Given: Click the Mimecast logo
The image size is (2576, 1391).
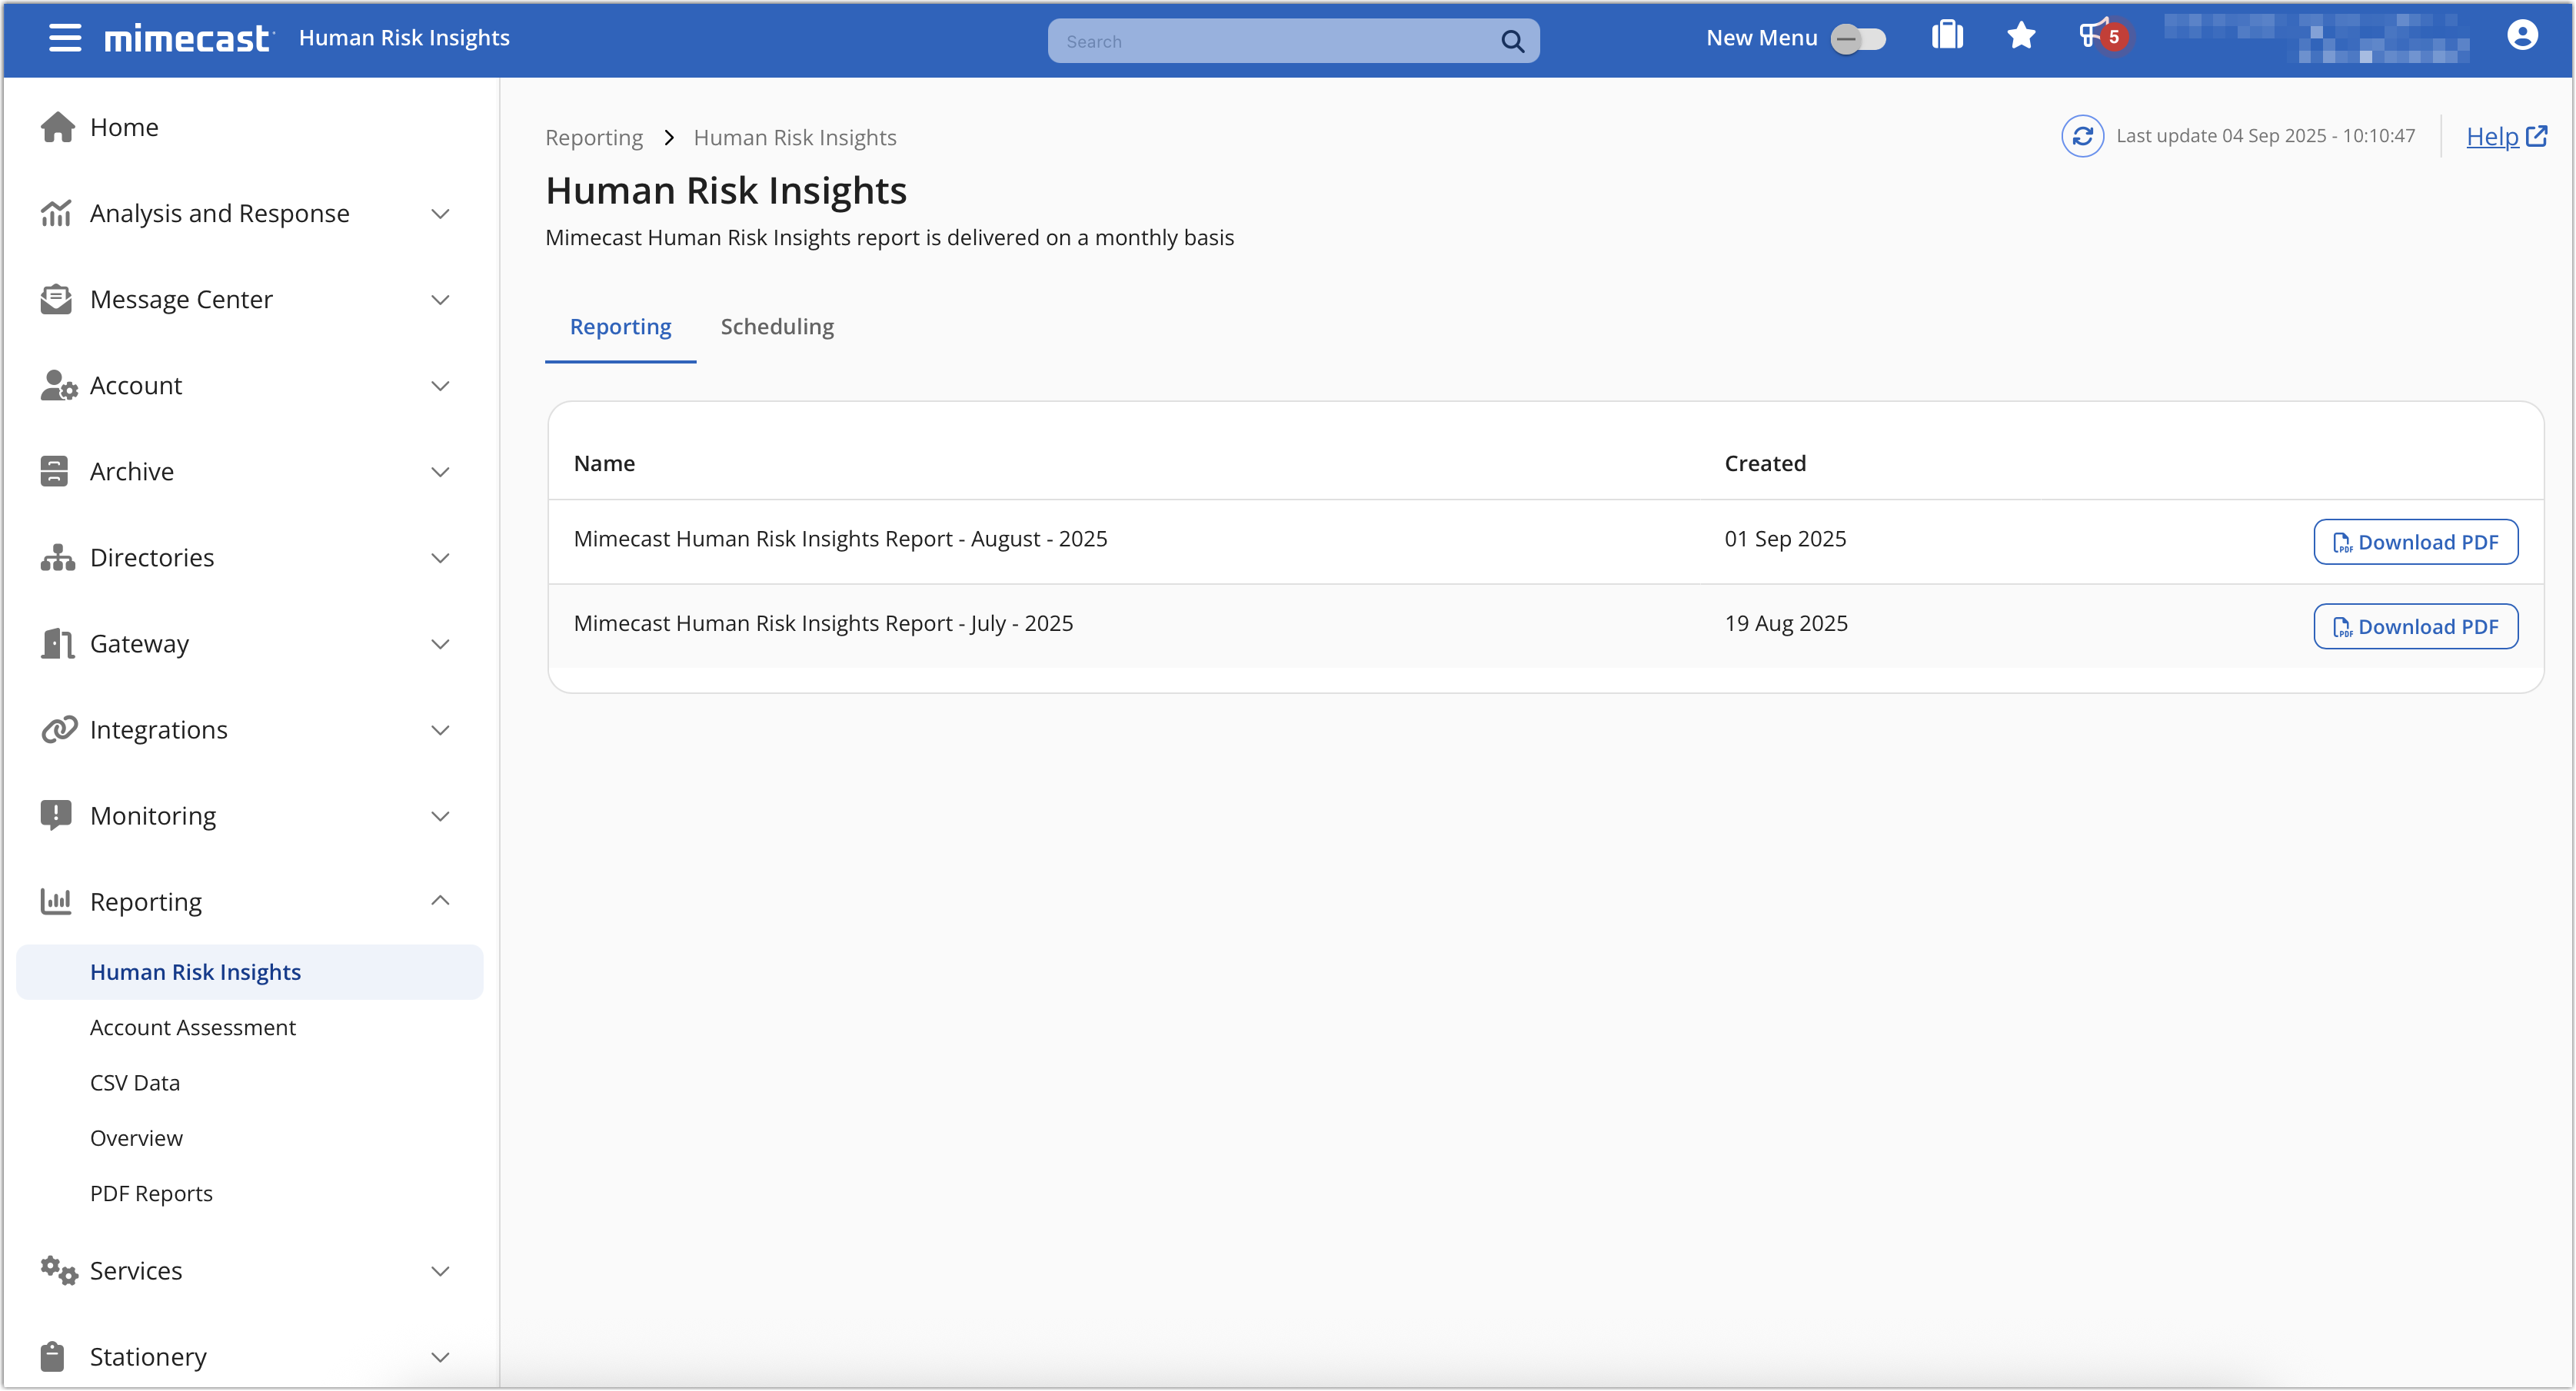Looking at the screenshot, I should tap(189, 38).
